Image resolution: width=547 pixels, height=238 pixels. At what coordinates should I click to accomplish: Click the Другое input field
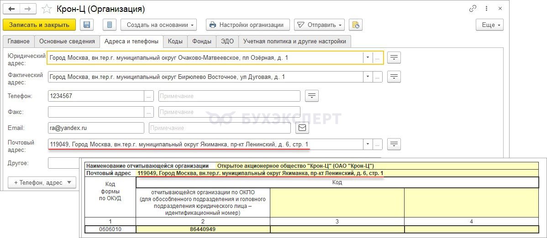click(63, 163)
